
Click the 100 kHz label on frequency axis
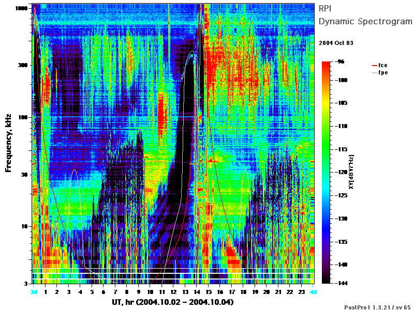tap(23, 117)
